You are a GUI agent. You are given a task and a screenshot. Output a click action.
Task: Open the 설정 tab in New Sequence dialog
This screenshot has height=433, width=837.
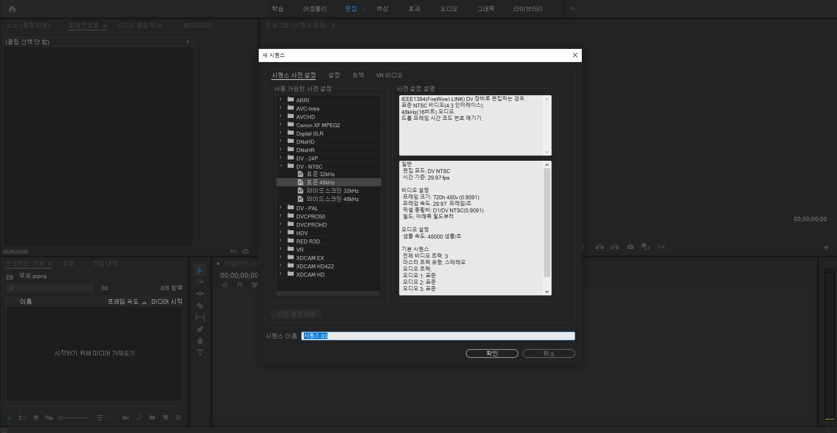[334, 75]
